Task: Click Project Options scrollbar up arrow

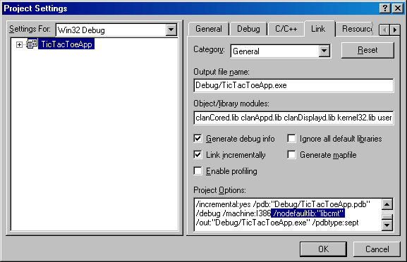Action: click(387, 204)
